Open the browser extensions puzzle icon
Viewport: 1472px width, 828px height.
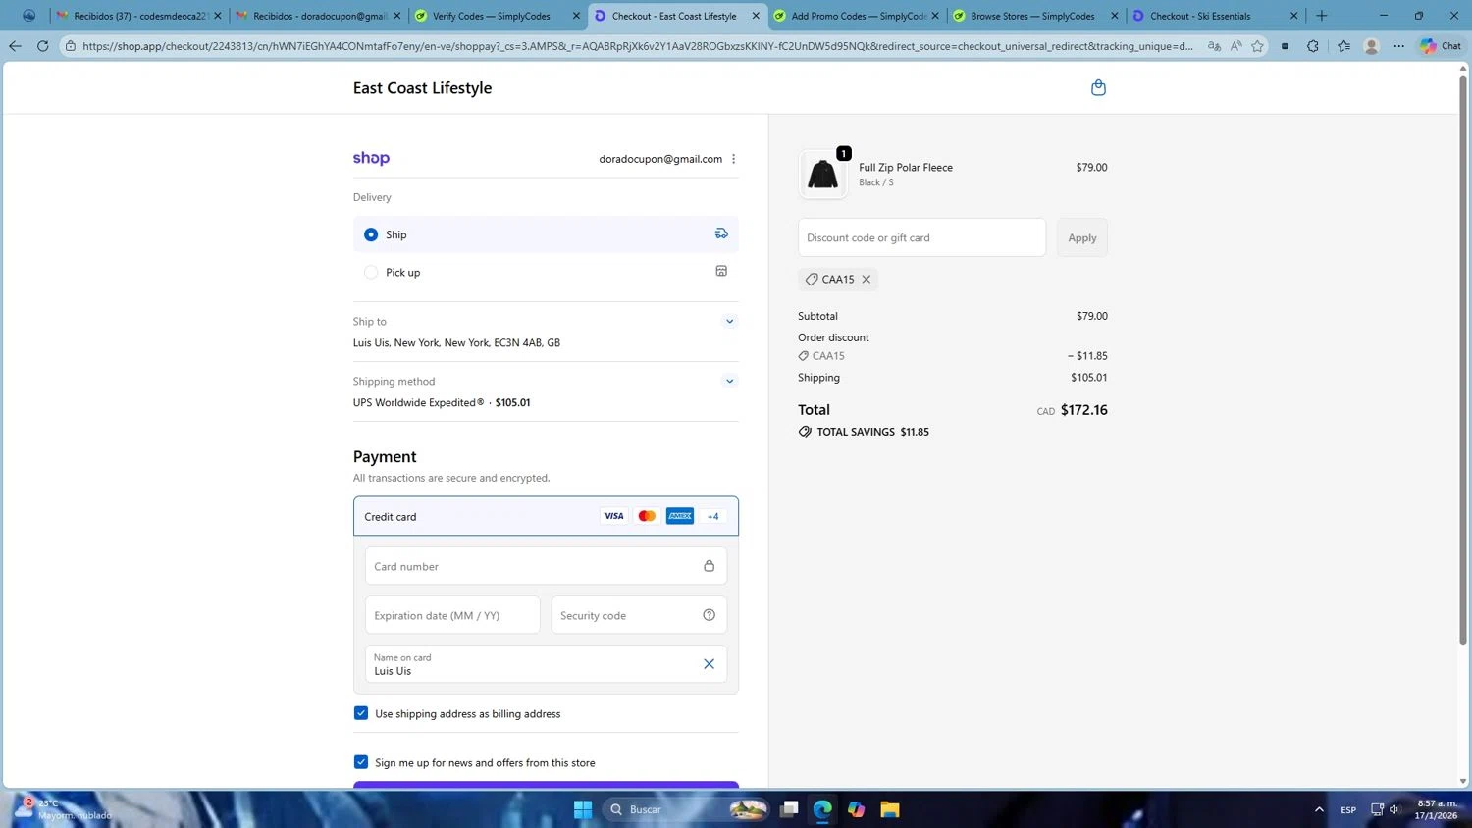[1313, 46]
